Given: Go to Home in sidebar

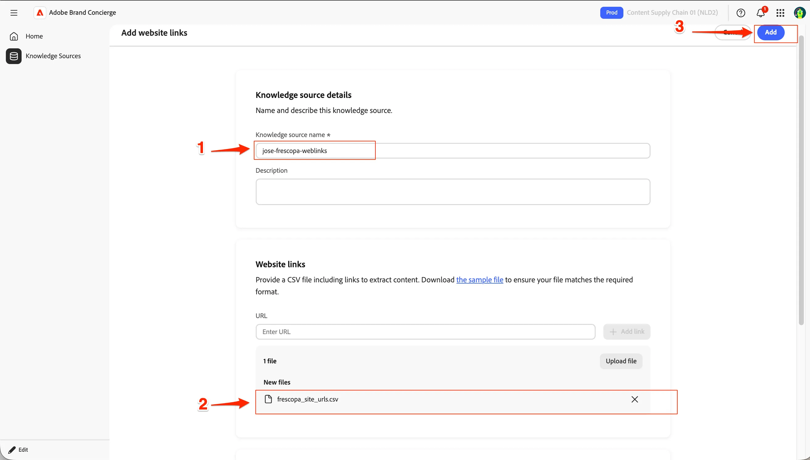Looking at the screenshot, I should [34, 36].
